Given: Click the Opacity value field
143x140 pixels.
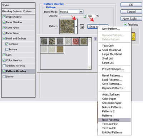Looking at the screenshot, I should pos(91,16).
